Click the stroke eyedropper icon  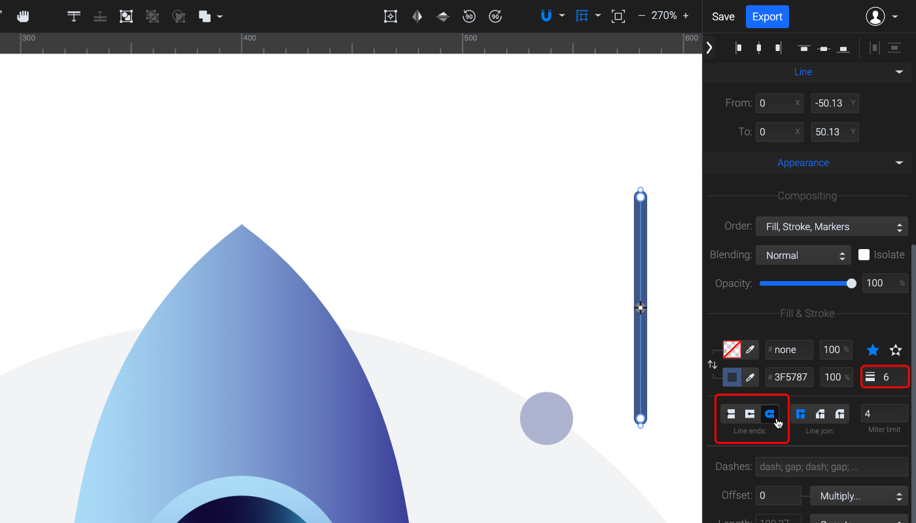point(750,377)
